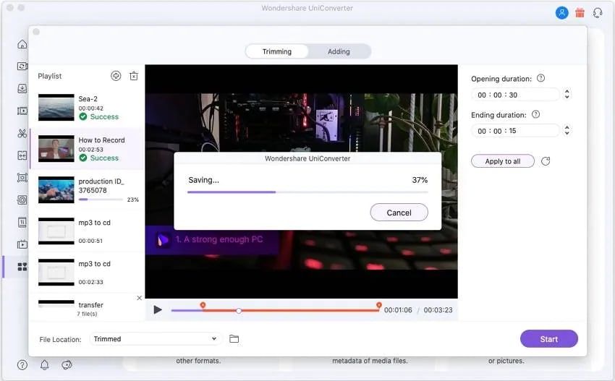Image resolution: width=615 pixels, height=381 pixels.
Task: Open the Notifications bell icon
Action: click(x=44, y=365)
